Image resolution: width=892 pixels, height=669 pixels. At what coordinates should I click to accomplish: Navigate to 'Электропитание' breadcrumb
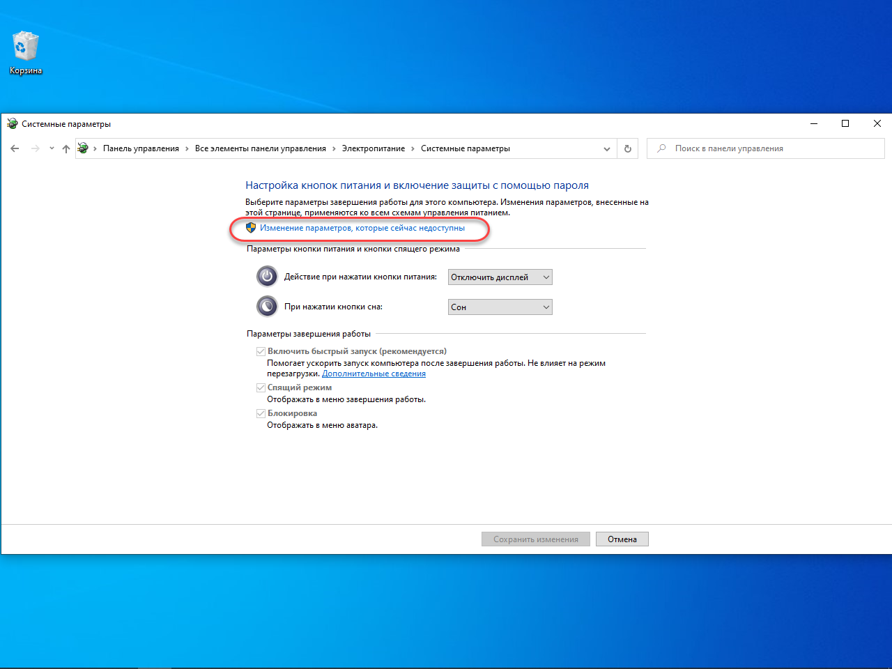tap(374, 148)
